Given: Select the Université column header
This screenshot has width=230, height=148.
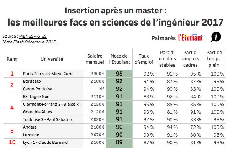Looking at the screenshot, I should pos(52,59).
